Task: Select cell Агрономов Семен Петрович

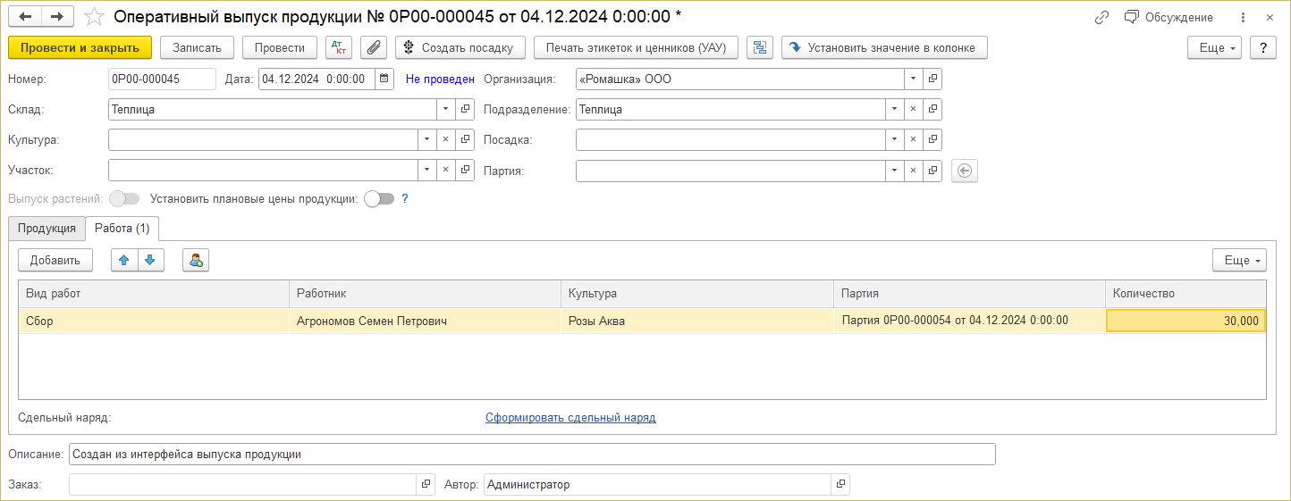Action: tap(426, 321)
